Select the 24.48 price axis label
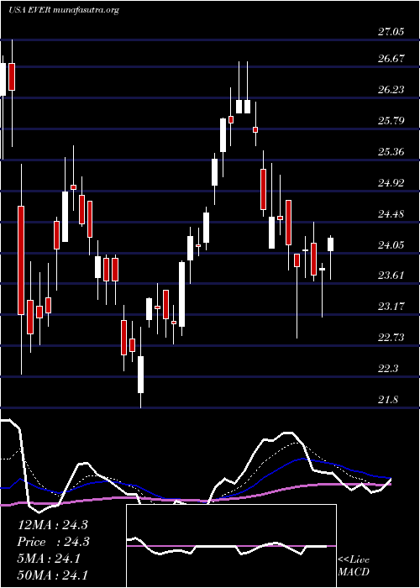Screen dimensions: 420x588 (391, 214)
